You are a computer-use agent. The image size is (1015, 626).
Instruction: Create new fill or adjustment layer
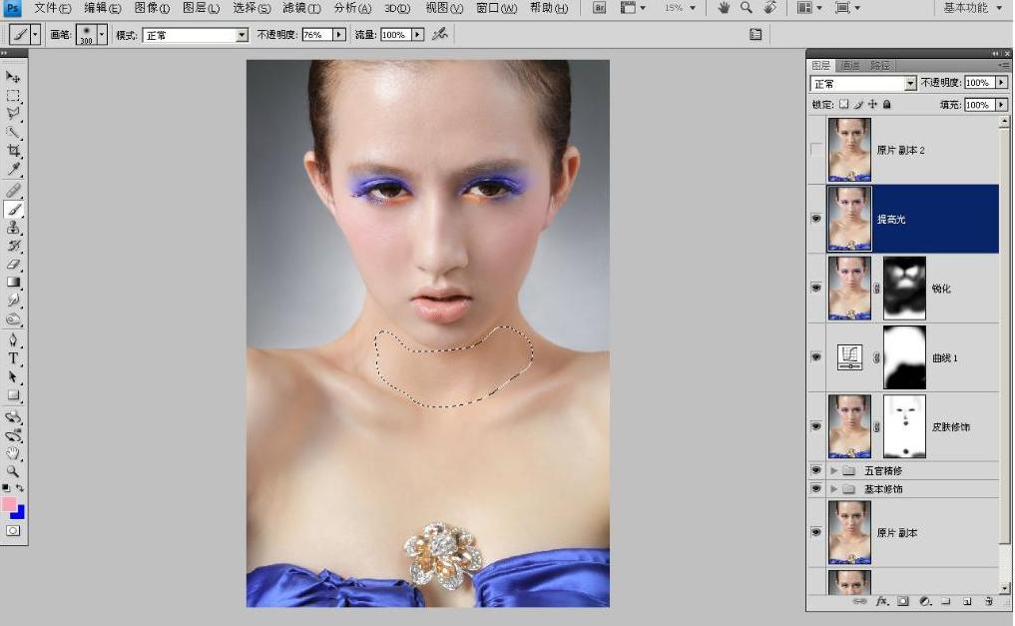coord(925,601)
